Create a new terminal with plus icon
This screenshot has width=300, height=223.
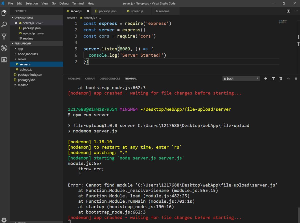pyautogui.click(x=266, y=78)
